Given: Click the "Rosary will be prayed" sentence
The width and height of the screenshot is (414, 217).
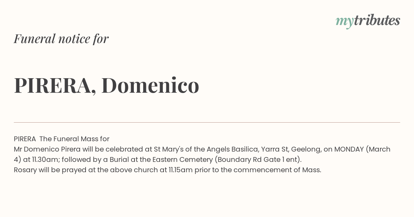Looking at the screenshot, I should [167, 170].
